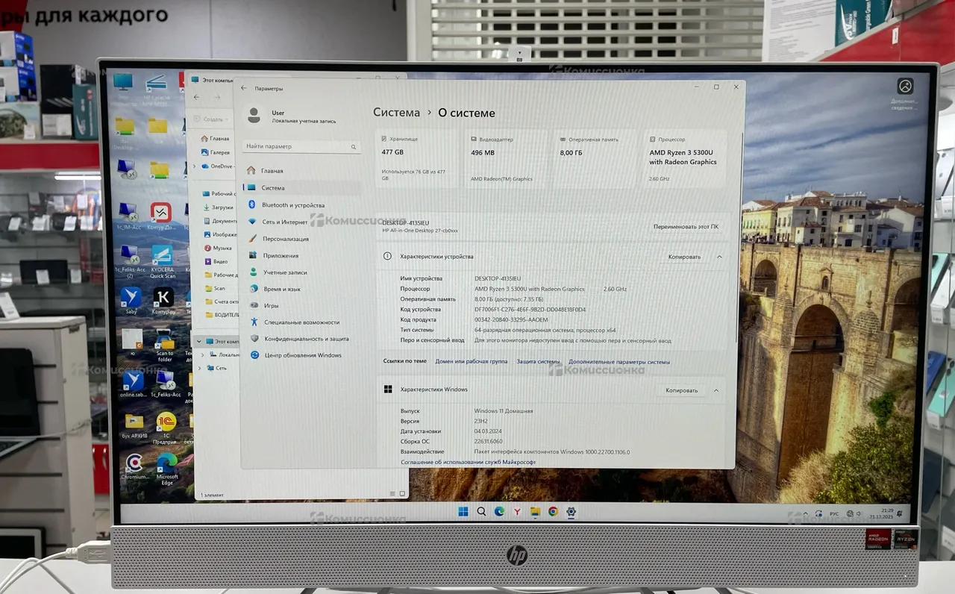The image size is (955, 594).
Task: Collapse the Характеристики Windows section
Action: coord(716,390)
